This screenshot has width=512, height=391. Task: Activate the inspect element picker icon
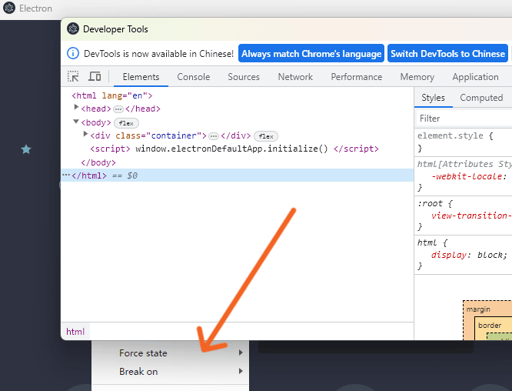pyautogui.click(x=73, y=76)
